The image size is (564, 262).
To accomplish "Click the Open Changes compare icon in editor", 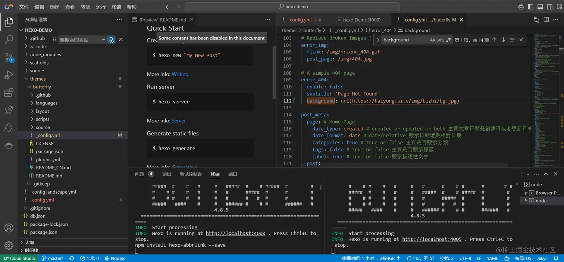I will pos(536,20).
